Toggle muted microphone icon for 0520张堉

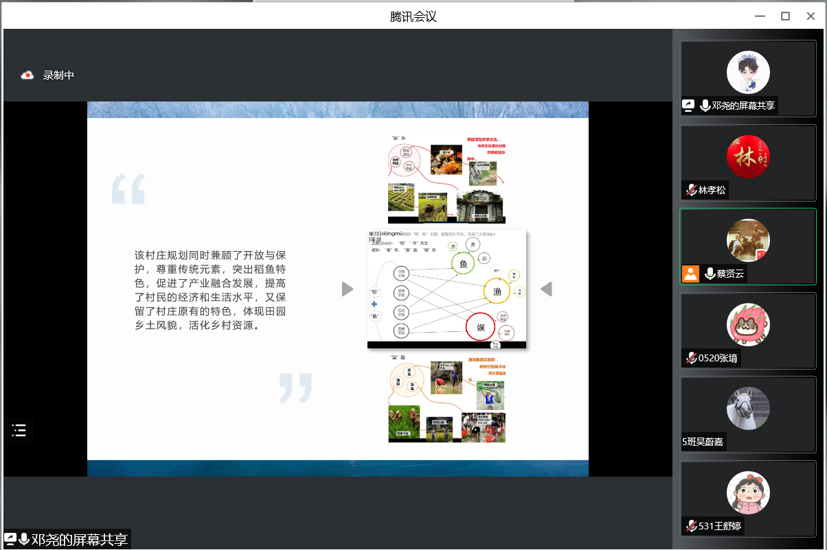pyautogui.click(x=691, y=358)
